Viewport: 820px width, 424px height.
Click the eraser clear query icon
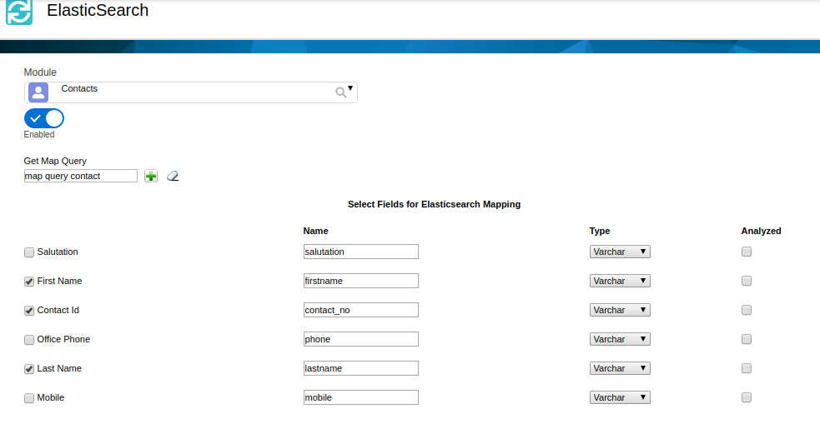173,176
